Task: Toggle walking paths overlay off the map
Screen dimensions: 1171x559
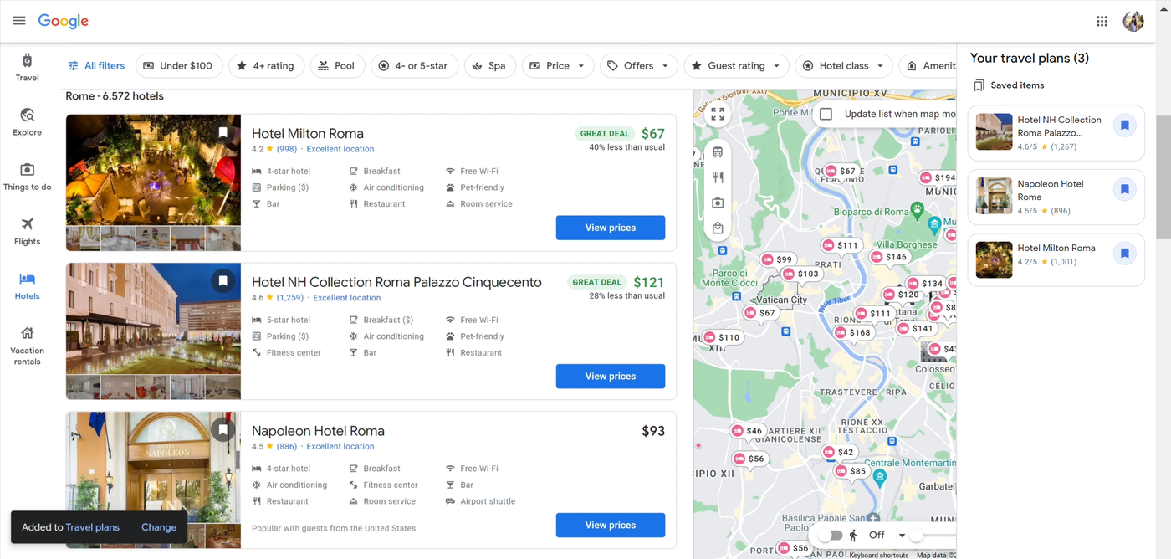Action: (x=831, y=535)
